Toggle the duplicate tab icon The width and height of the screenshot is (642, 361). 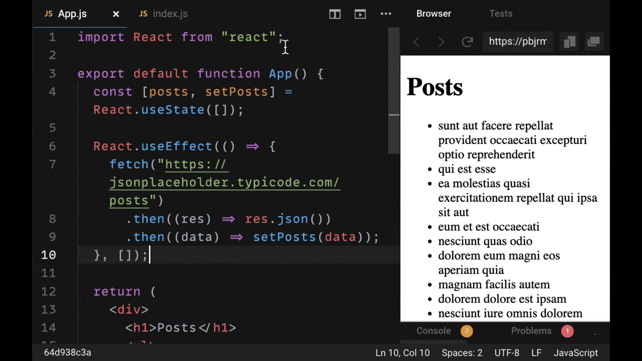[x=593, y=41]
